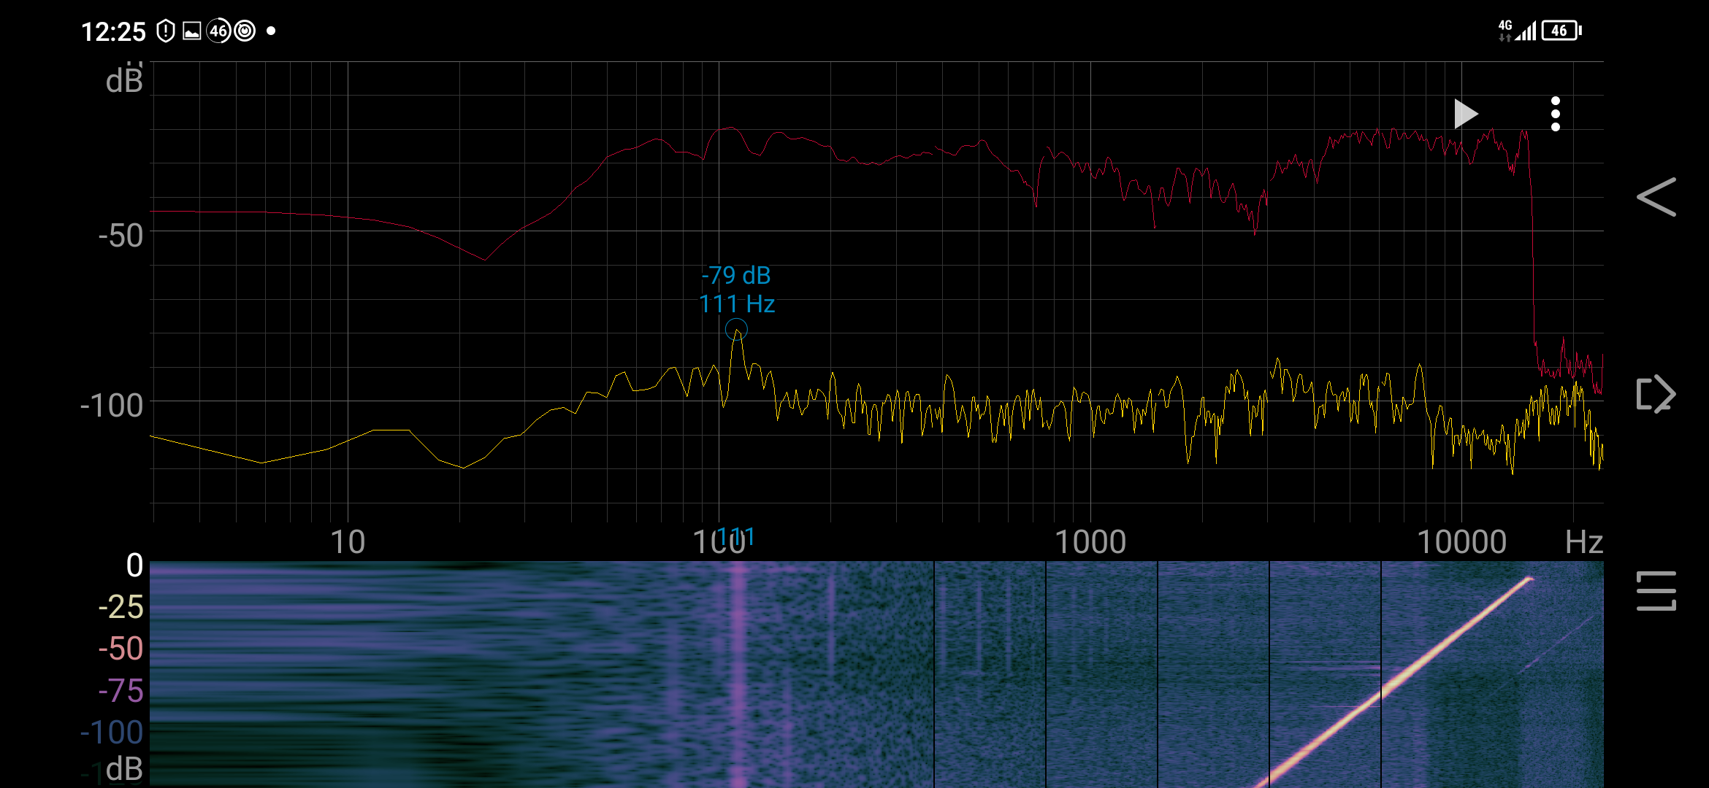Tap the -100 label on the spectrum dB axis
1709x788 pixels.
pos(112,406)
